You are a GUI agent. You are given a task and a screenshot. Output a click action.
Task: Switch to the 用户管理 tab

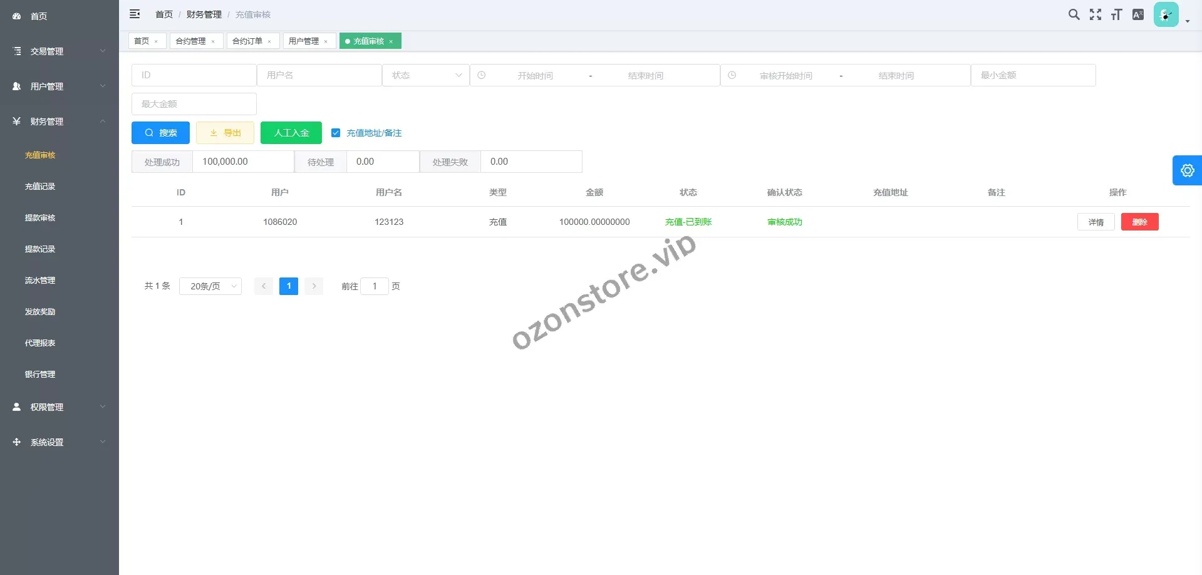pos(304,41)
